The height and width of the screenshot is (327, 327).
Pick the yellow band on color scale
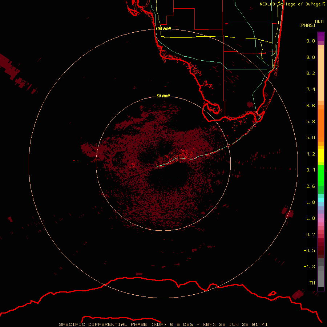pyautogui.click(x=321, y=156)
